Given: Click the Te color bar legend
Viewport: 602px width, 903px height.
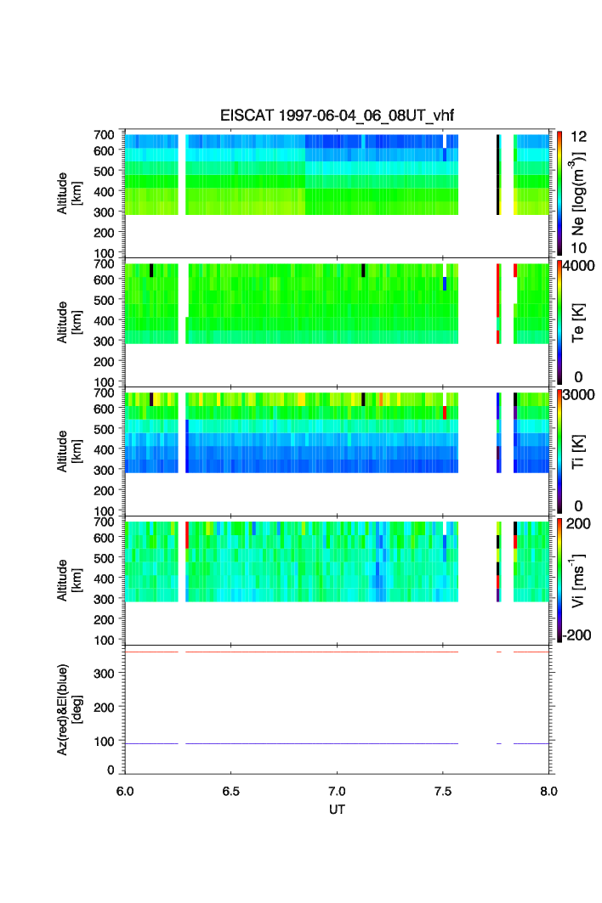Looking at the screenshot, I should pos(559,322).
